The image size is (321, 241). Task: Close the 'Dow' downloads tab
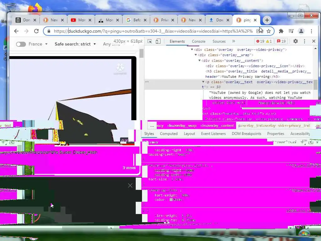point(228,20)
